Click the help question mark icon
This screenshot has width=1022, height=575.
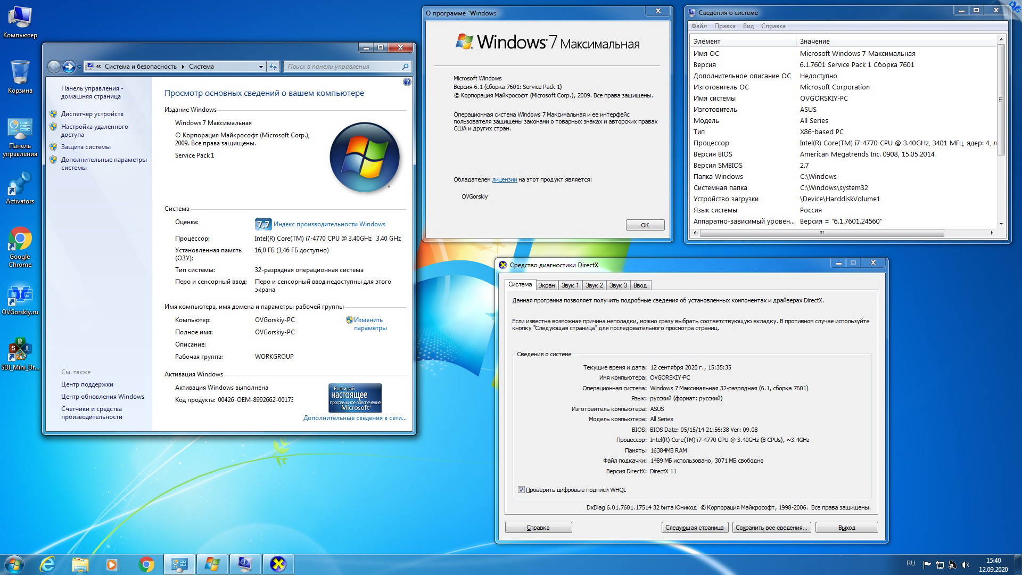point(407,82)
